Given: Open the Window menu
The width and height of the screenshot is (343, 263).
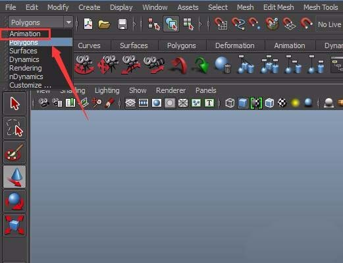Looking at the screenshot, I should click(x=155, y=7).
